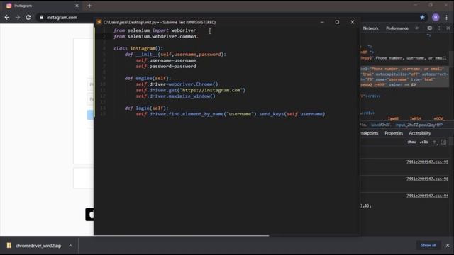The width and height of the screenshot is (454, 255).
Task: Click 'self.username=username' code line
Action: point(166,60)
